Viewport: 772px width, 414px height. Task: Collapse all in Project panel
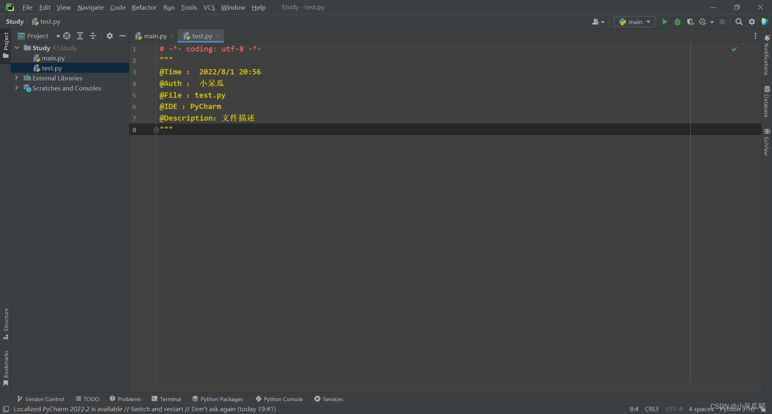[93, 36]
